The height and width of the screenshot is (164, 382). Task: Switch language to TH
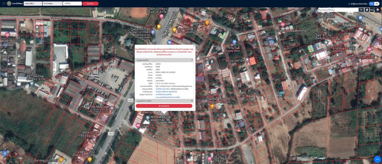coord(372,4)
